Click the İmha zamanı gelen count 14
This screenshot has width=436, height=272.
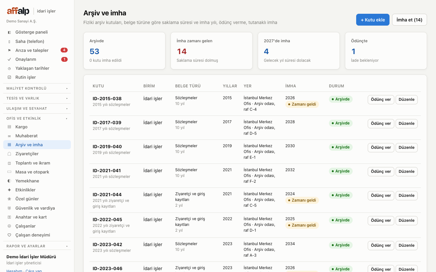click(182, 51)
